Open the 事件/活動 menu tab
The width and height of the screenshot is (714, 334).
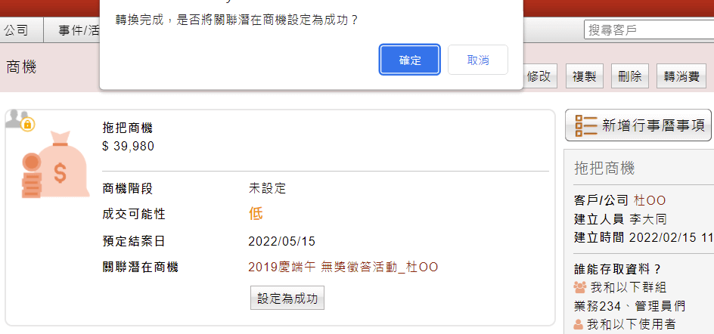79,30
